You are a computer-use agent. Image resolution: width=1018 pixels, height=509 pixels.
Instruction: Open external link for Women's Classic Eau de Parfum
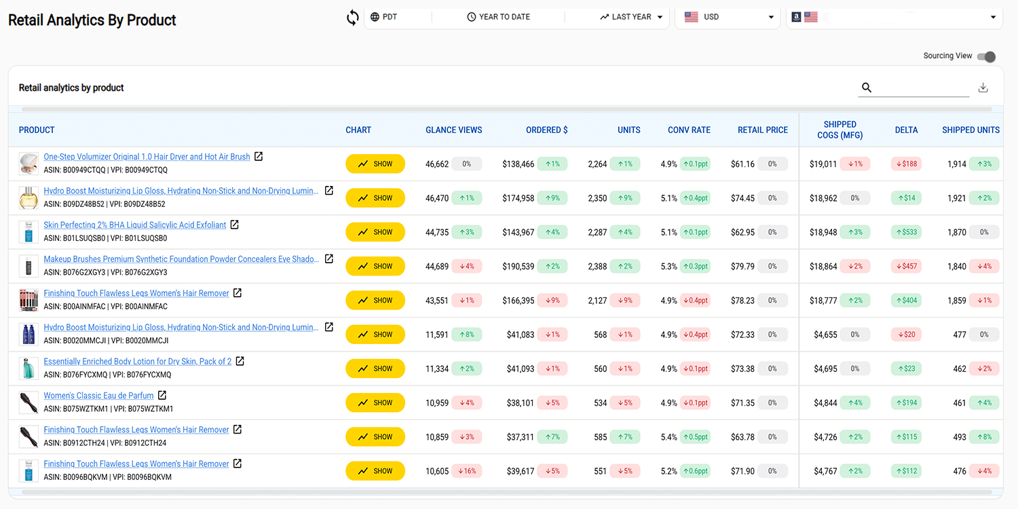[162, 395]
